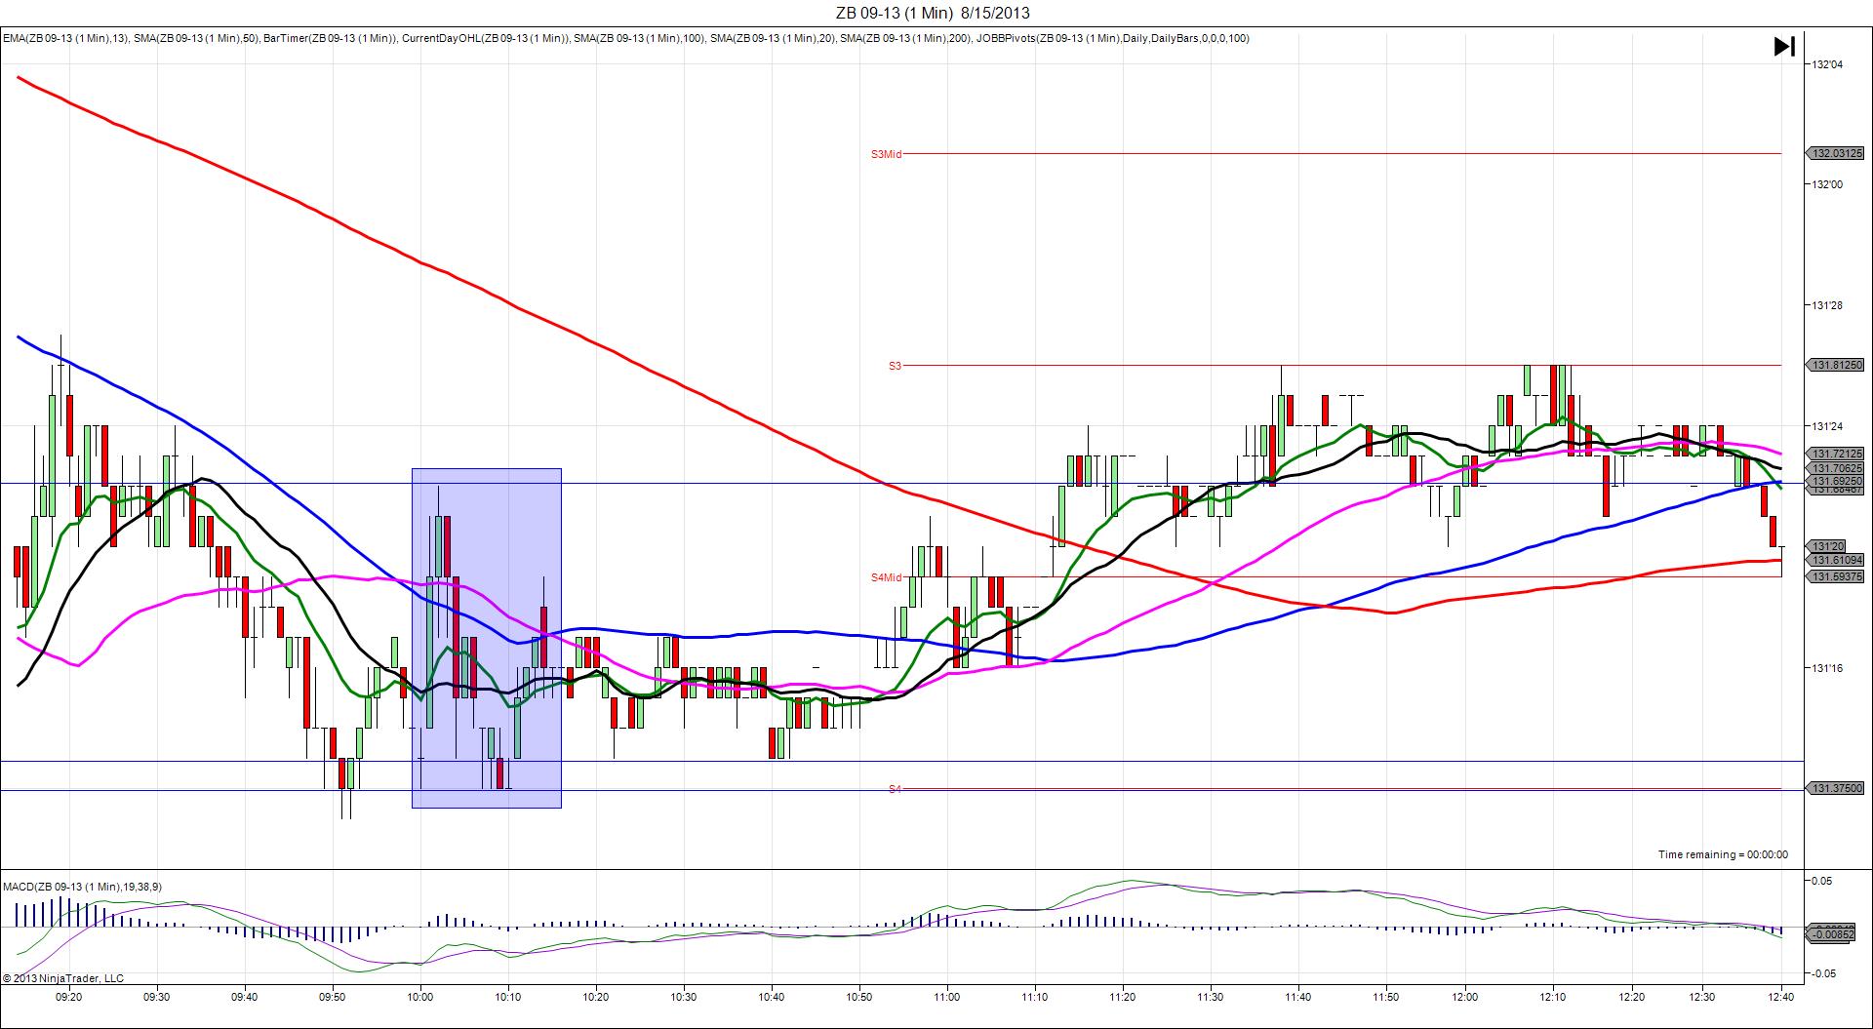Click the 09:50 time axis label
The height and width of the screenshot is (1029, 1873).
tap(333, 997)
